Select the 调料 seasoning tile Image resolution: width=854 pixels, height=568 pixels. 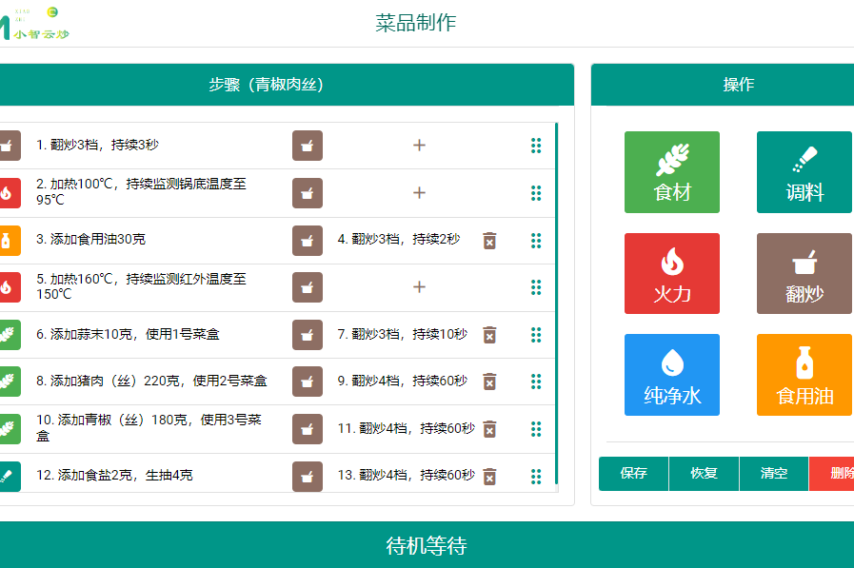pyautogui.click(x=804, y=172)
